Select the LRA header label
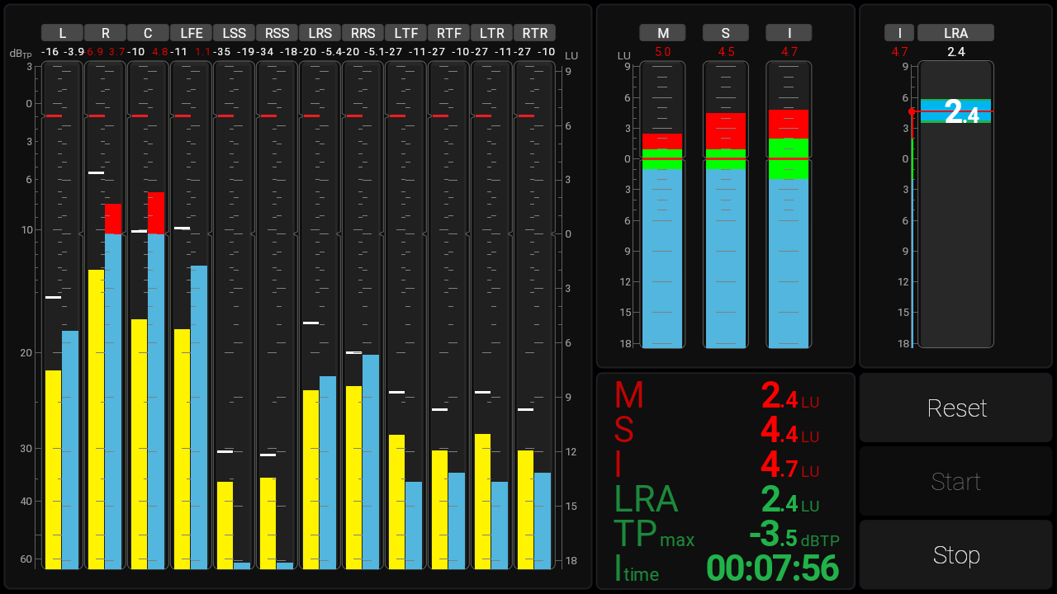Image resolution: width=1057 pixels, height=594 pixels. [955, 33]
